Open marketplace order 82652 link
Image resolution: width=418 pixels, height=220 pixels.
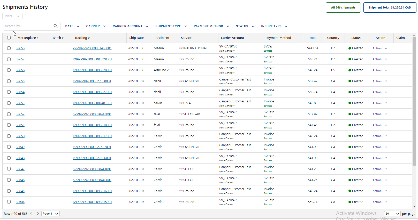[20, 114]
